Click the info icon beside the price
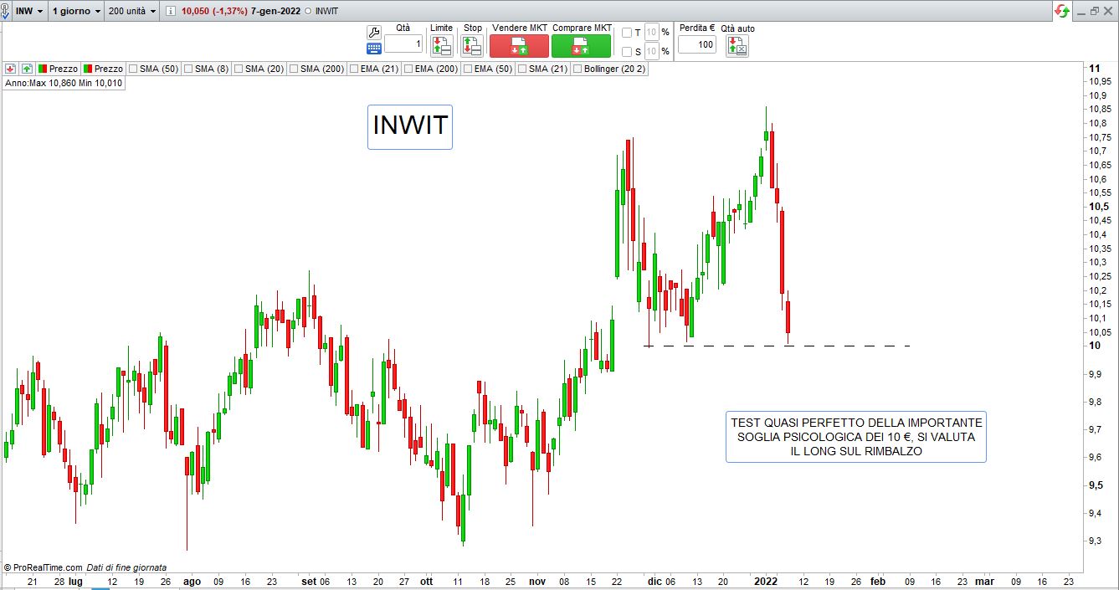The image size is (1119, 590). 171,12
